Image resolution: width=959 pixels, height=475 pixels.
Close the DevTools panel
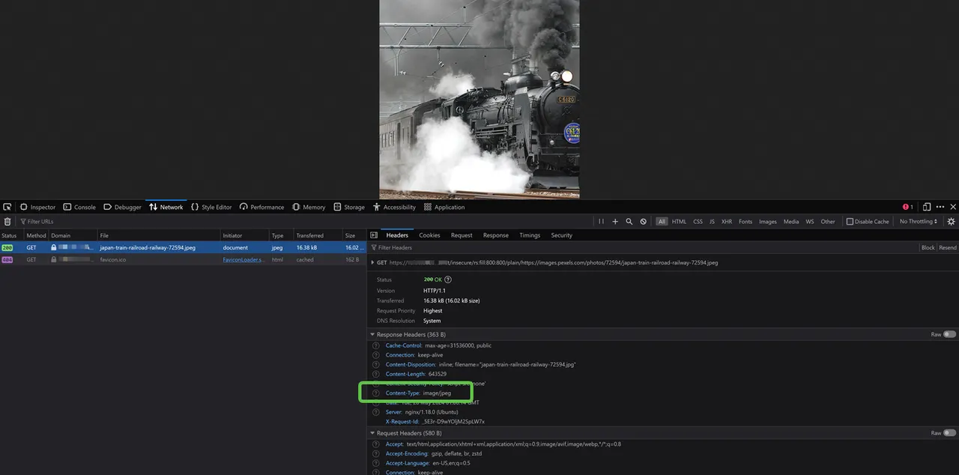pos(953,207)
